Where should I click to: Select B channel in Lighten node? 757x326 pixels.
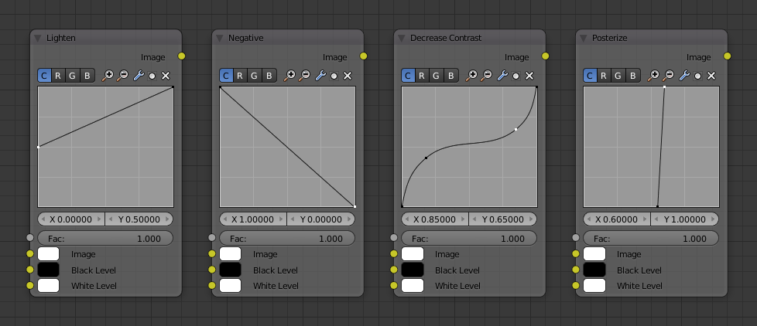(87, 76)
